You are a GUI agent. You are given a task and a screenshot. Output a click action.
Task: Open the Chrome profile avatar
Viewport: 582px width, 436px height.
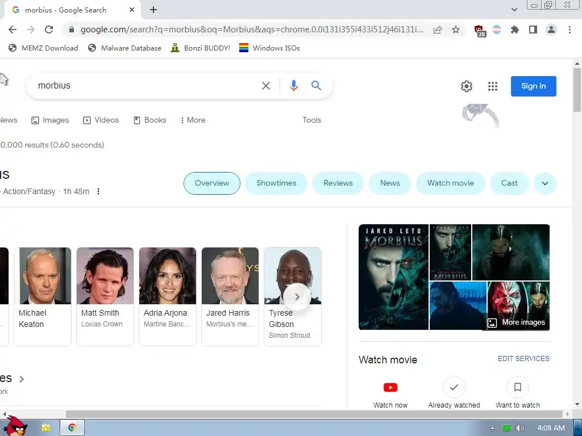pyautogui.click(x=551, y=30)
